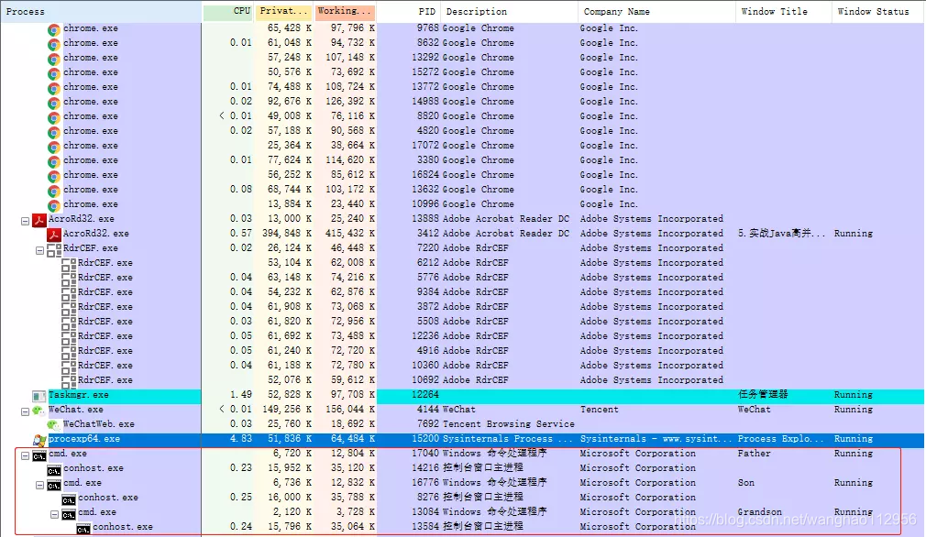Click the Son window title cell
926x537 pixels.
[746, 483]
